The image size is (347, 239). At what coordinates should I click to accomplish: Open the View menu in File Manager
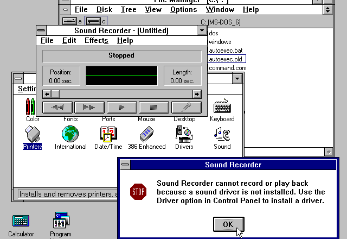(153, 10)
